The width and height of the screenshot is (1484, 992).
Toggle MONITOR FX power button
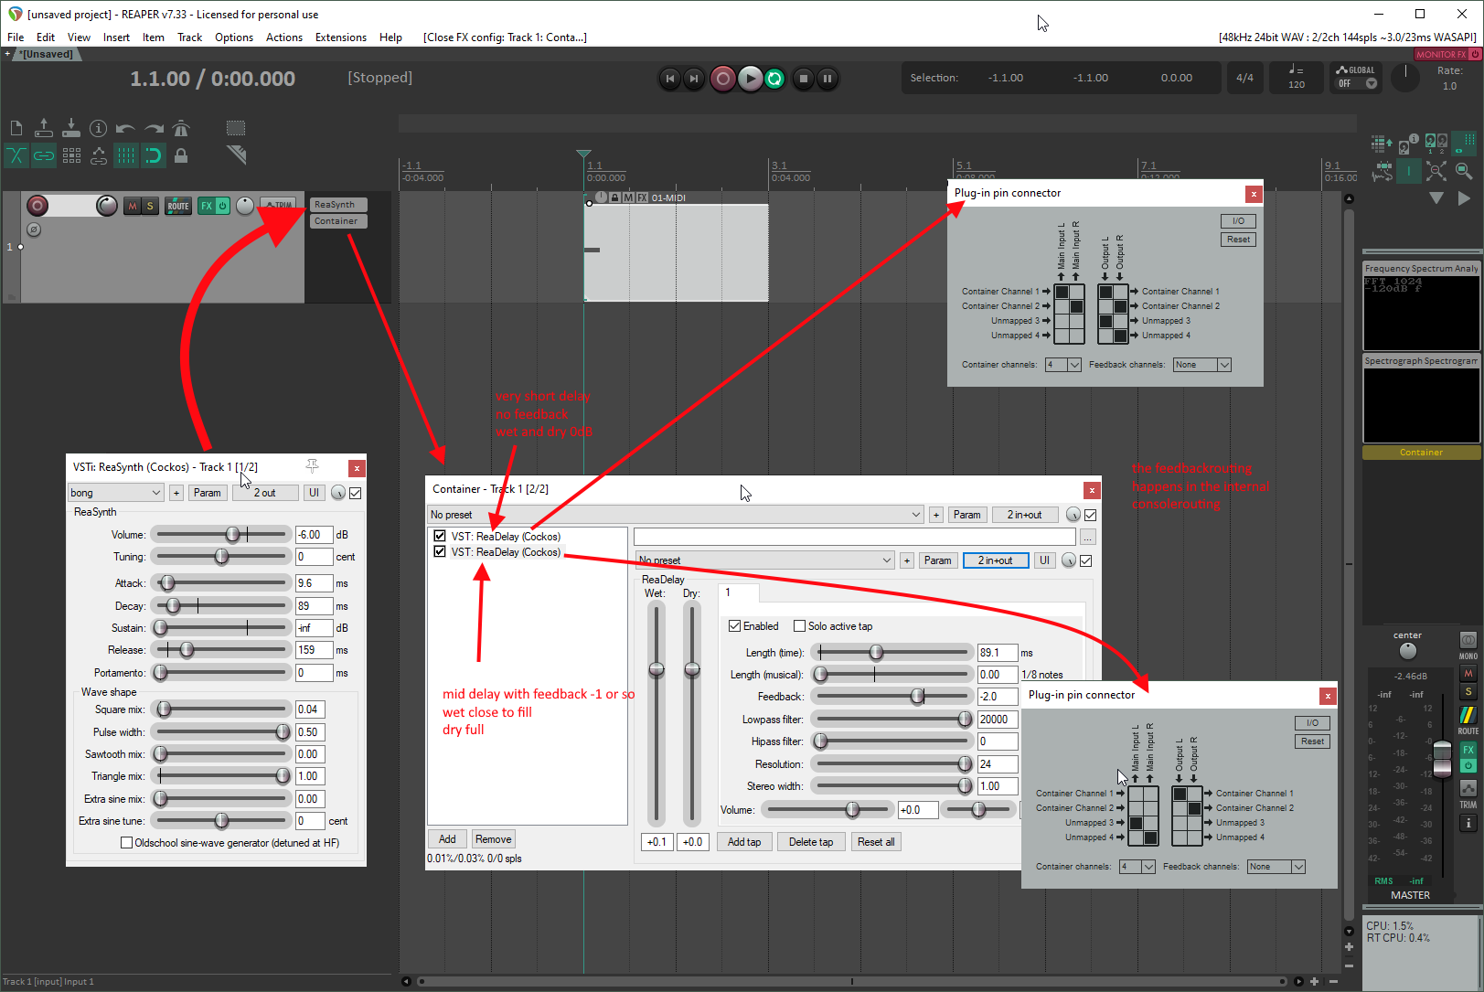pos(1475,54)
